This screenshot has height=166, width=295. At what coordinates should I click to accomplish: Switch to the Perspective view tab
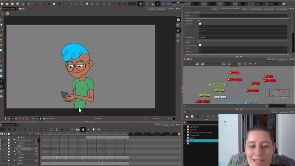click(161, 9)
